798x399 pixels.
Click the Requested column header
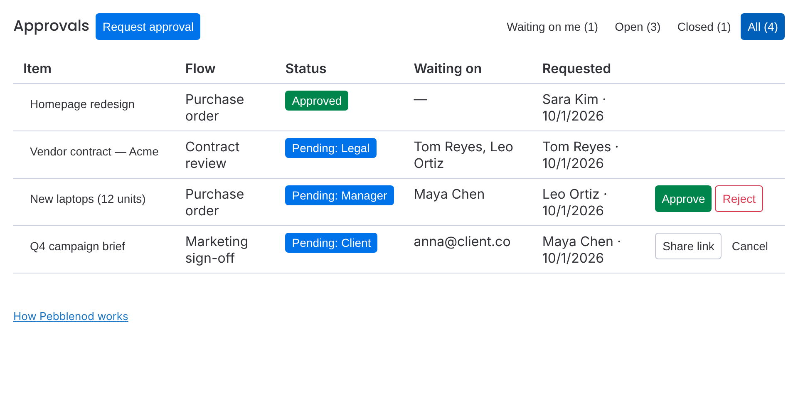pos(576,68)
